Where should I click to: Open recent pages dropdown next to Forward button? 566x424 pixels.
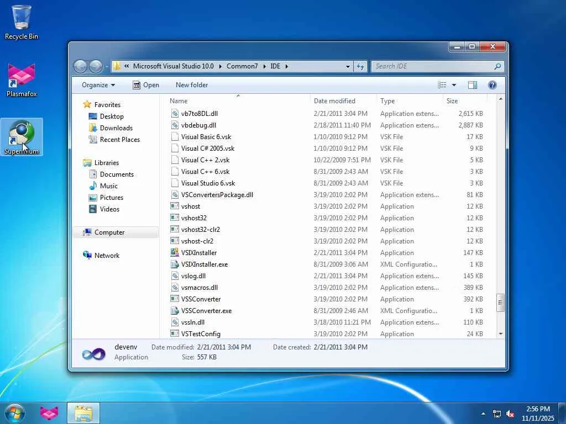107,66
